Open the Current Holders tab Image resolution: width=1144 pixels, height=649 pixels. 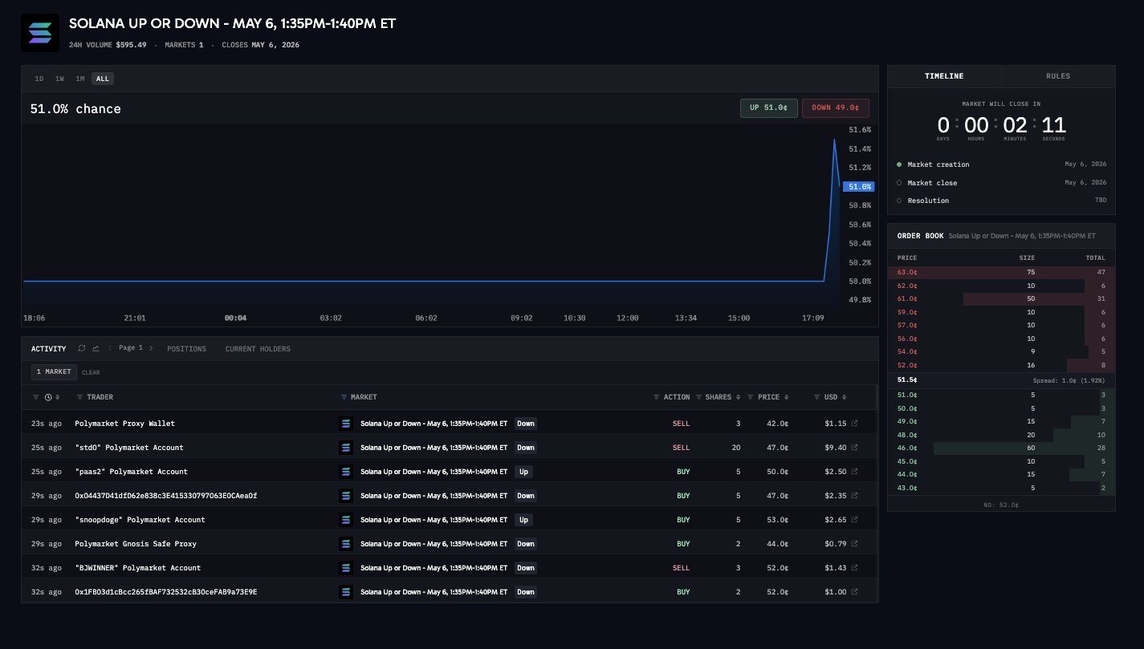point(258,349)
